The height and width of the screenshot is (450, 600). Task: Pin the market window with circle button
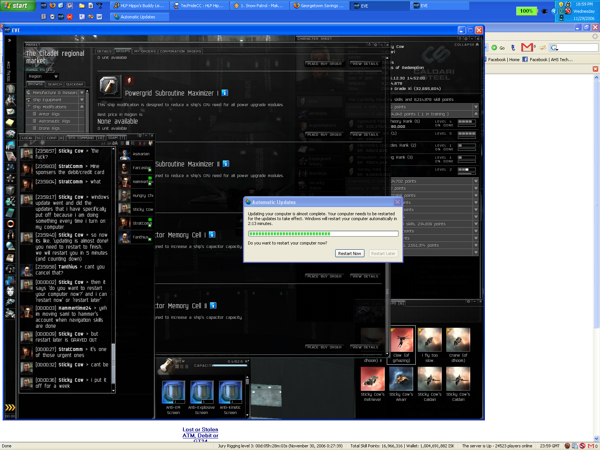375,45
